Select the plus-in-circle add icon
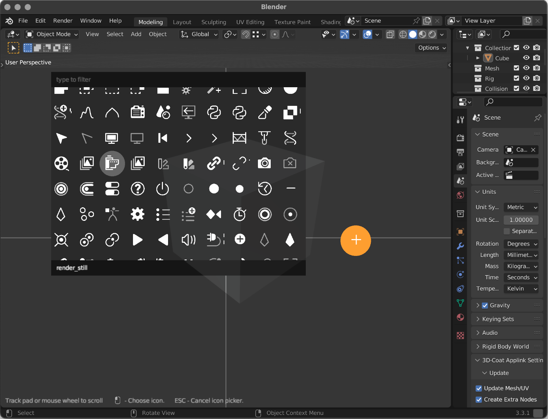 coord(240,239)
